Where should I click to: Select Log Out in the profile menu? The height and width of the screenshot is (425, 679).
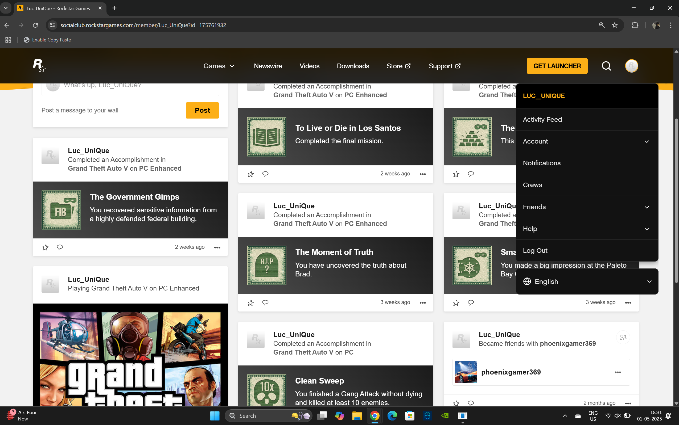click(587, 250)
